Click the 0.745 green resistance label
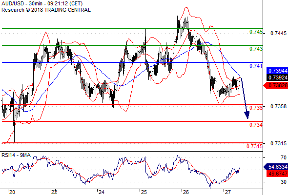The image size is (288, 195). point(256,32)
